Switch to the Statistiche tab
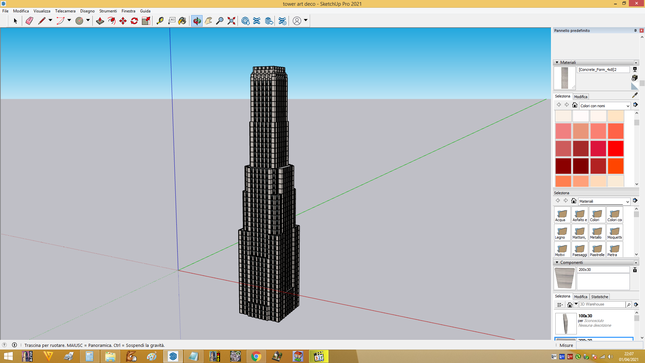This screenshot has height=363, width=645. coord(600,297)
